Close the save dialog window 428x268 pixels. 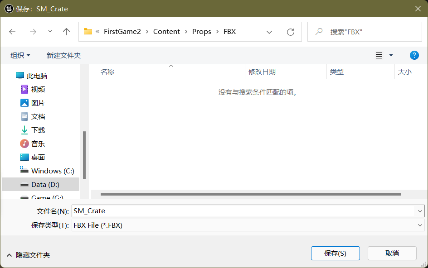pos(418,9)
